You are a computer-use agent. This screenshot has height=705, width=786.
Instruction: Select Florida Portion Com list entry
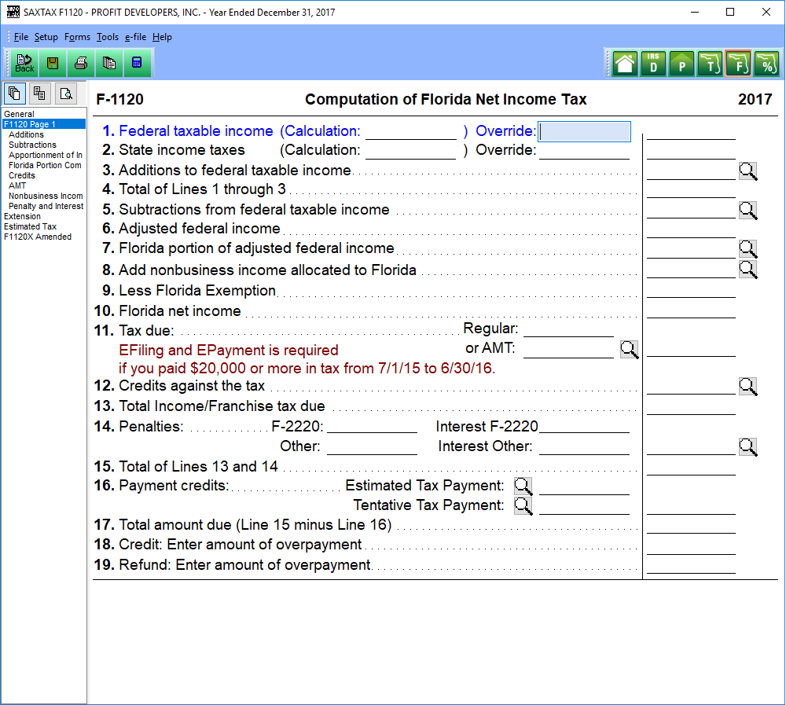[x=44, y=166]
